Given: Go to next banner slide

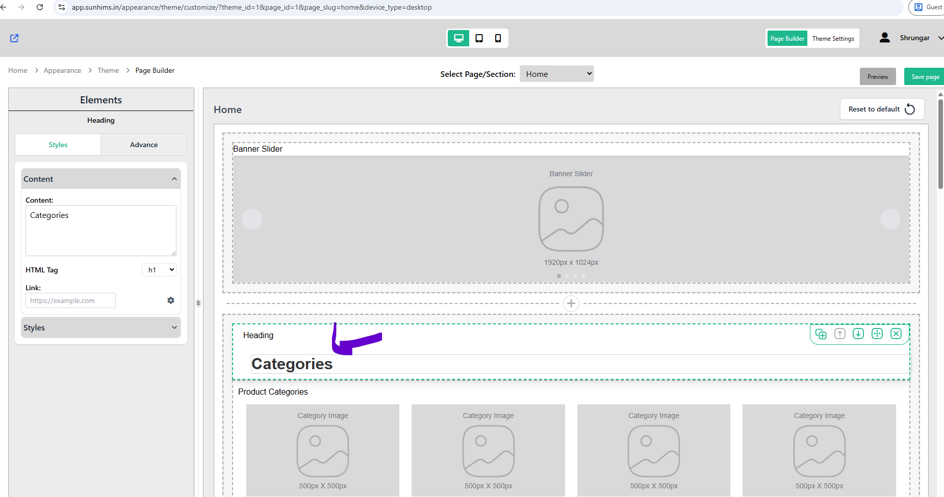Looking at the screenshot, I should click(x=890, y=219).
